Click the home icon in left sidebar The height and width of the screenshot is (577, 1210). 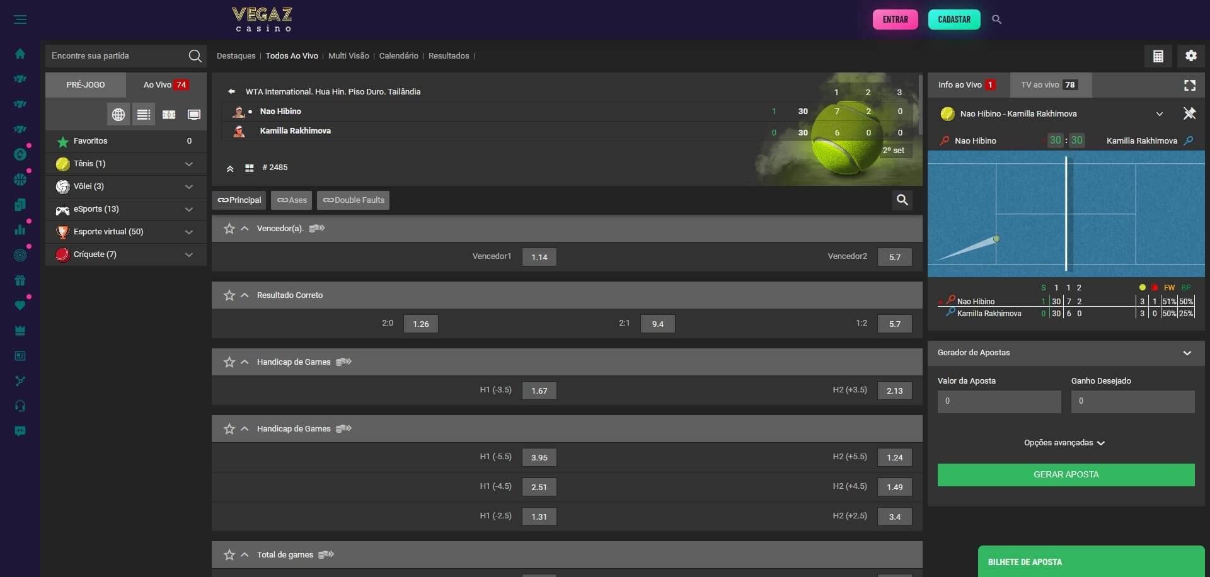[x=20, y=54]
